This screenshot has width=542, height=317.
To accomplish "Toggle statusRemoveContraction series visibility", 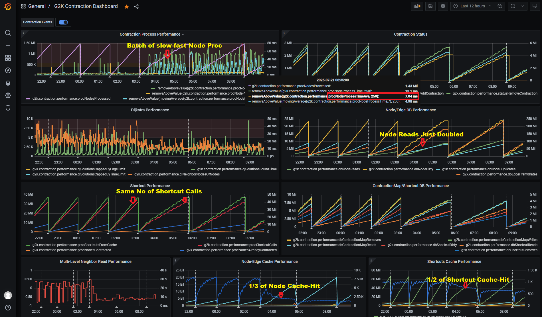I will pyautogui.click(x=495, y=93).
